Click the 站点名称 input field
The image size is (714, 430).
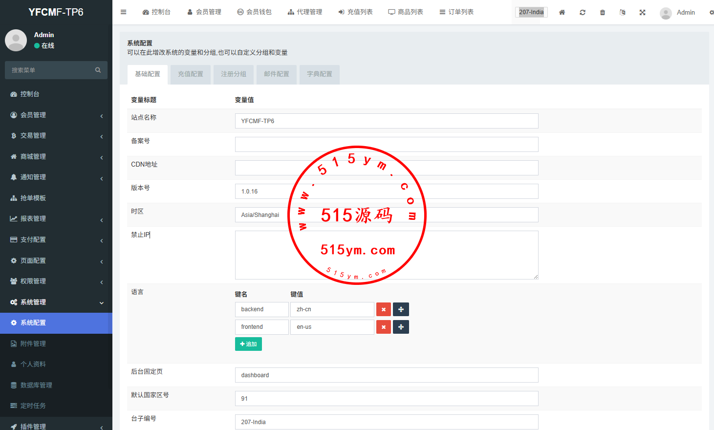click(x=386, y=121)
